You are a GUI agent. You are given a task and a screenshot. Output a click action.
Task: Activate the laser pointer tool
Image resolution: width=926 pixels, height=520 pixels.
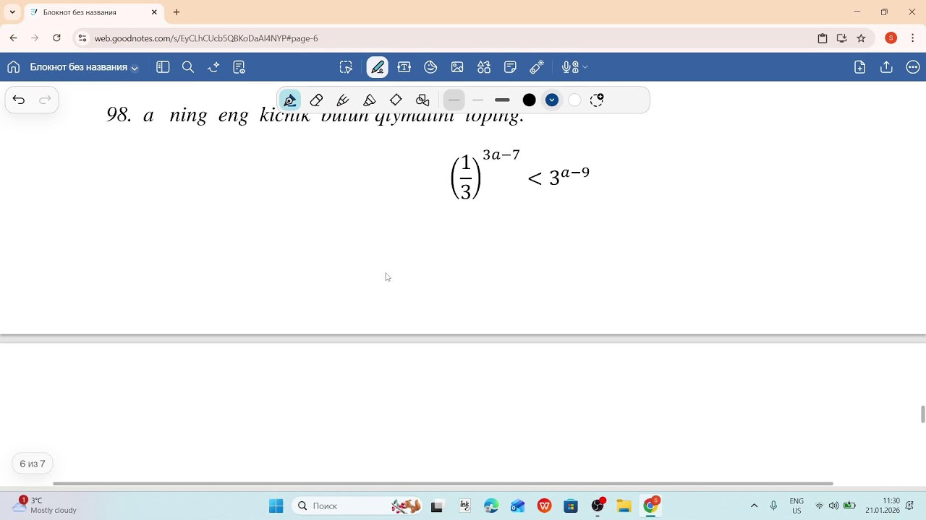537,67
